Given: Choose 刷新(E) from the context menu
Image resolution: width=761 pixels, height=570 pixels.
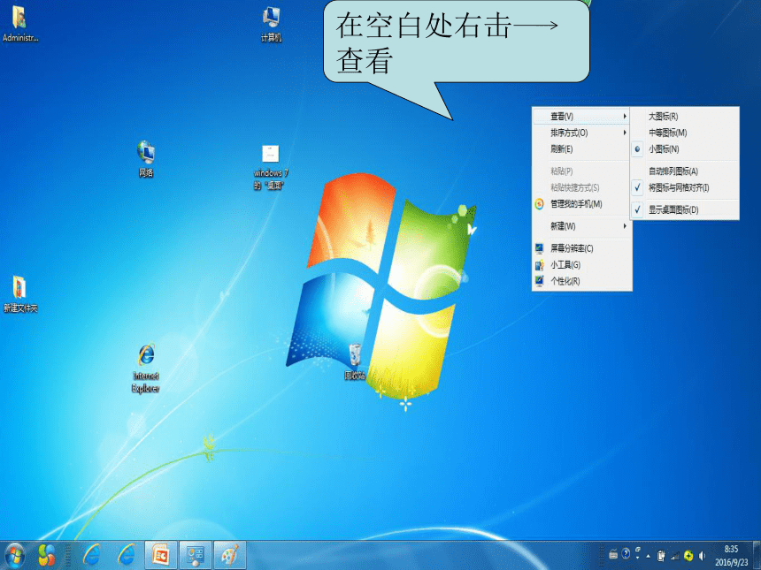Looking at the screenshot, I should [x=581, y=149].
